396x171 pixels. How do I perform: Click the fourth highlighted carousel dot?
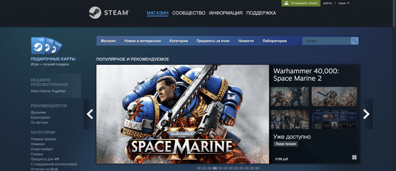point(215,168)
